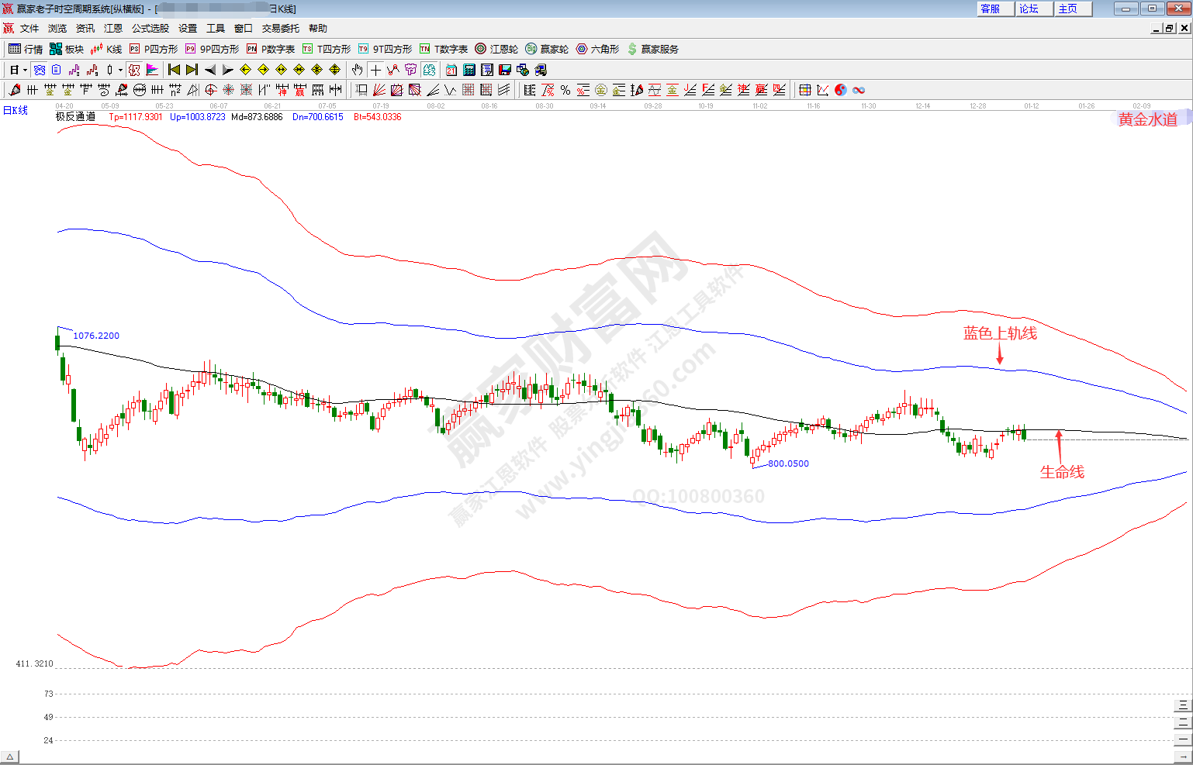
Task: Toggle the 极 indicator toolbar button
Action: point(134,70)
